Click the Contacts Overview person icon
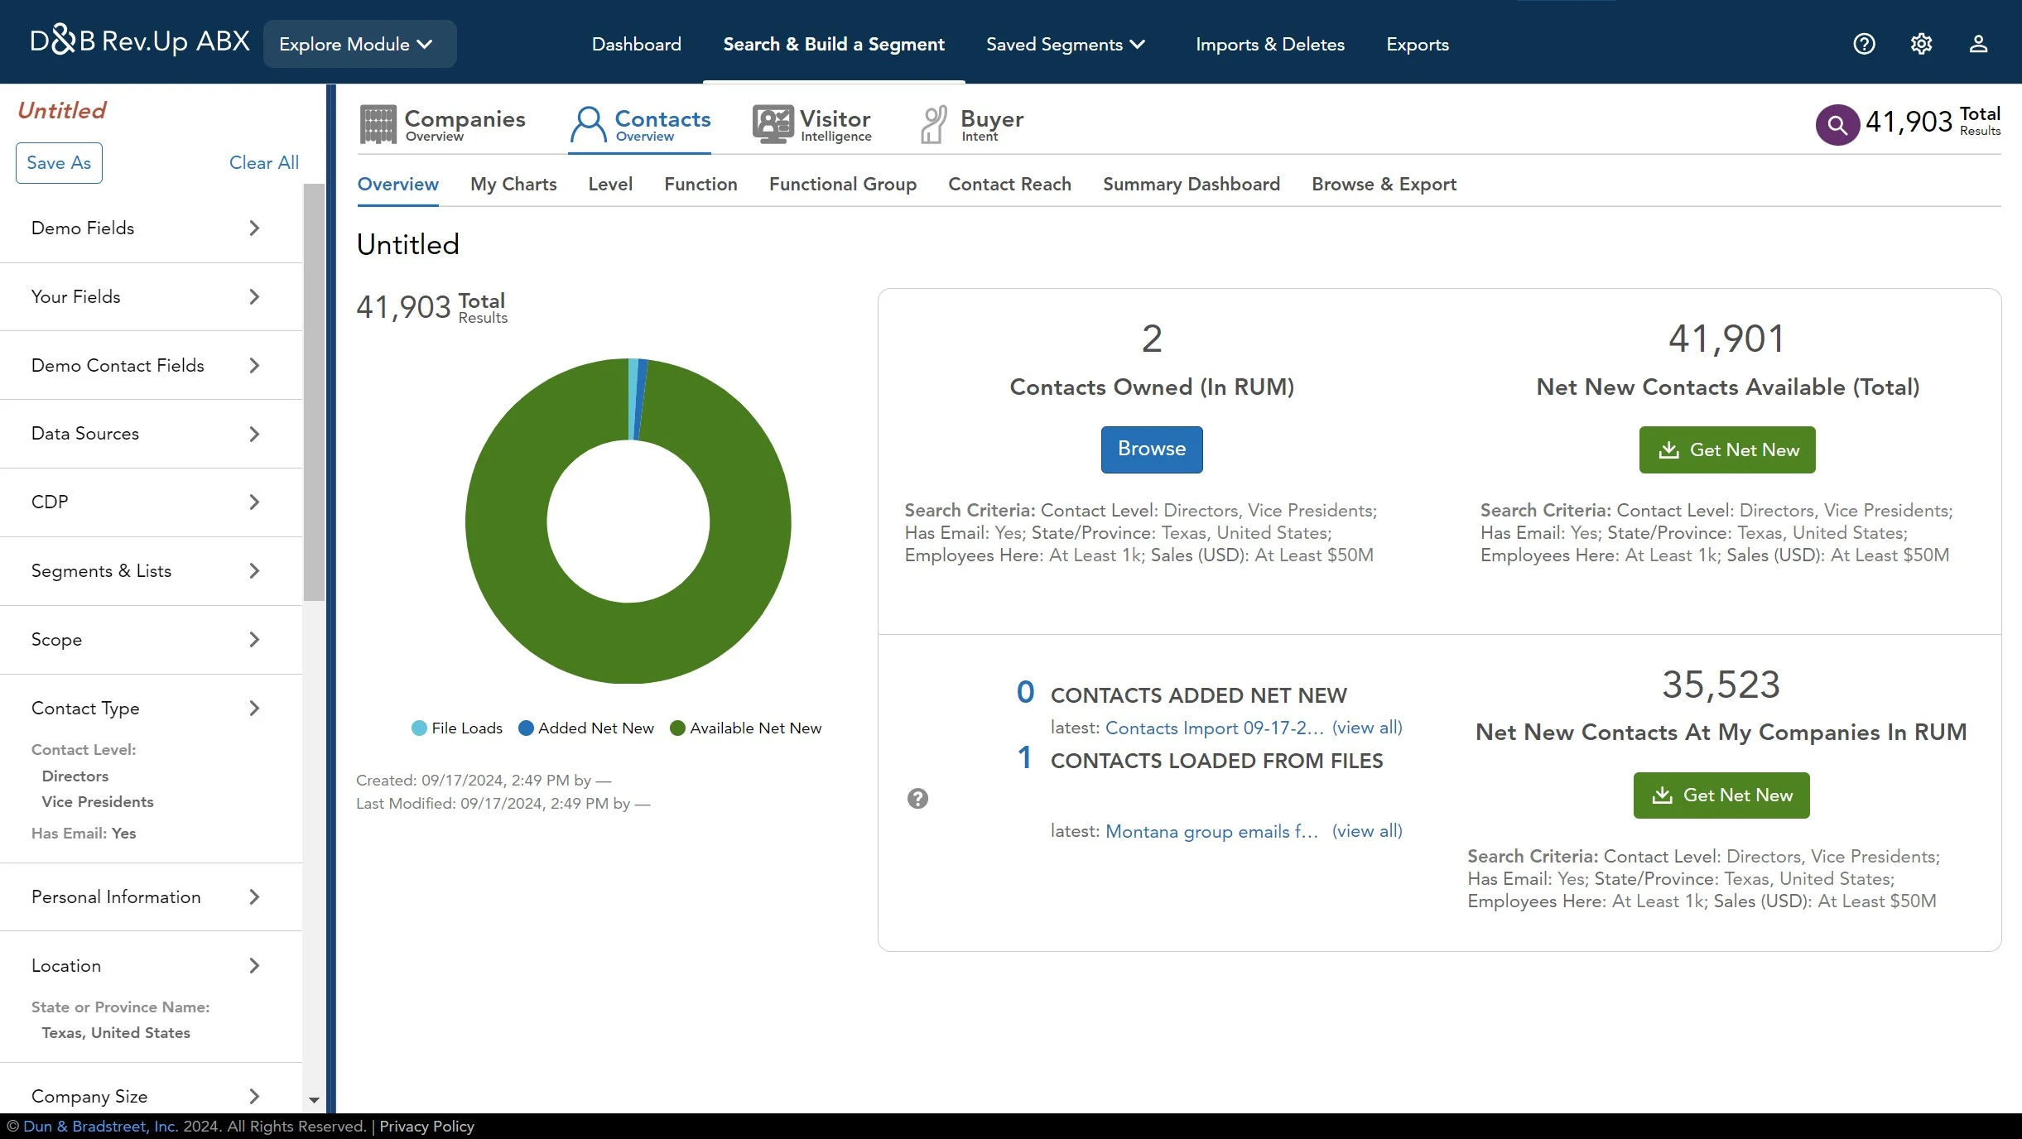Screen dimensions: 2022x1139 (x=588, y=125)
